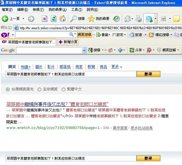The image size is (182, 165).
Task: Click the Mail envelope icon
Action: point(128,19)
